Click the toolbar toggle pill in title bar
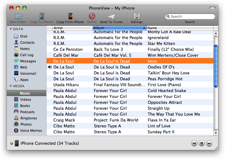 point(213,8)
